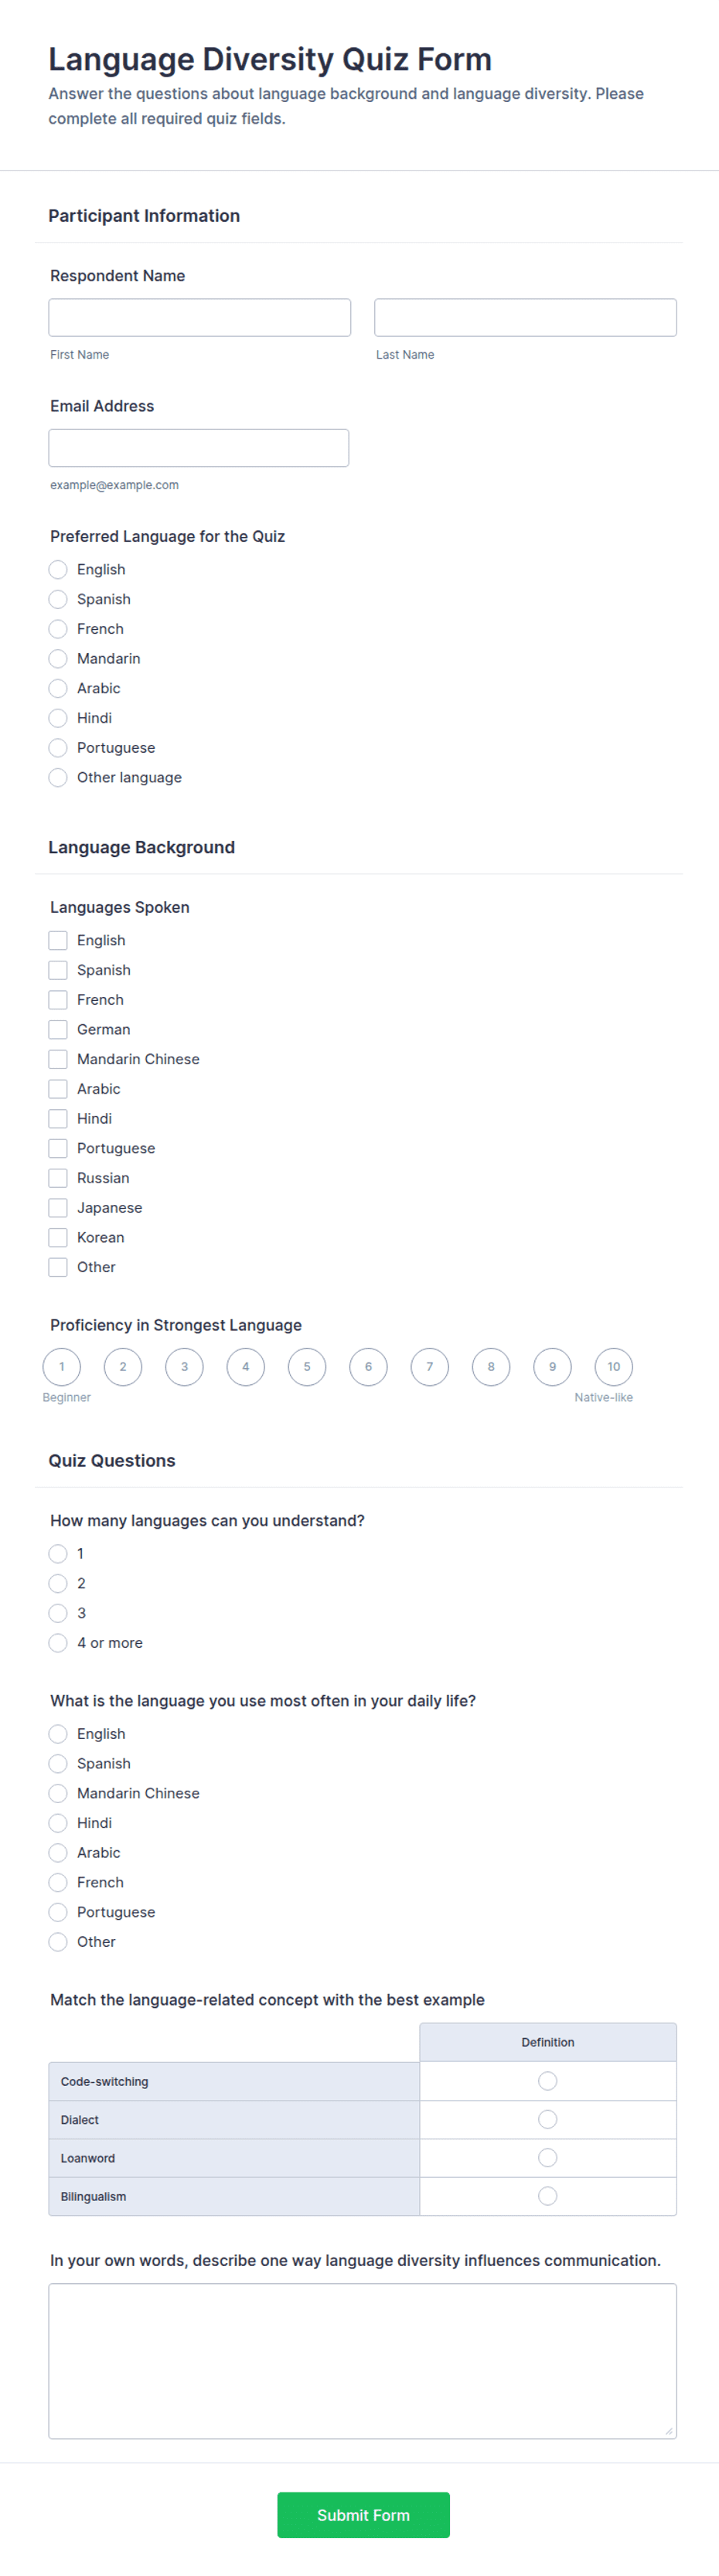This screenshot has height=2576, width=719.
Task: Pick 2 for languages you understand
Action: click(x=58, y=1584)
